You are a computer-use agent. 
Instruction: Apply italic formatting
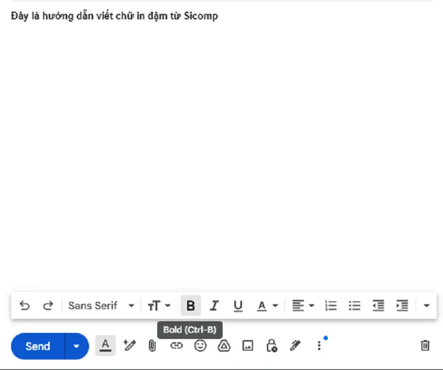click(x=214, y=305)
